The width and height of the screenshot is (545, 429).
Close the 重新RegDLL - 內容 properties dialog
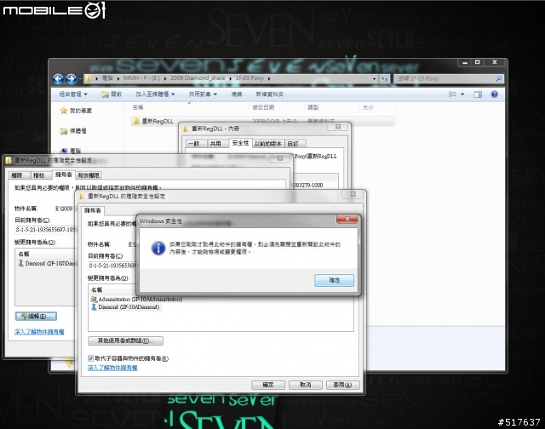[x=337, y=127]
